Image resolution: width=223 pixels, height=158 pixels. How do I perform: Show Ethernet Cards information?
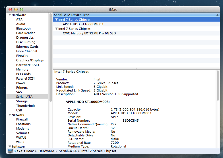[27, 47]
